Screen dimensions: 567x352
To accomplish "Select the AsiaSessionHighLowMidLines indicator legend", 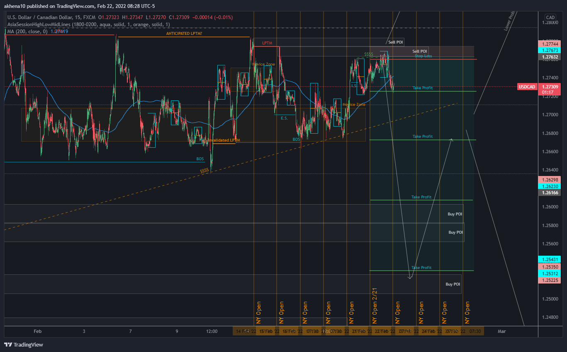I will (89, 24).
